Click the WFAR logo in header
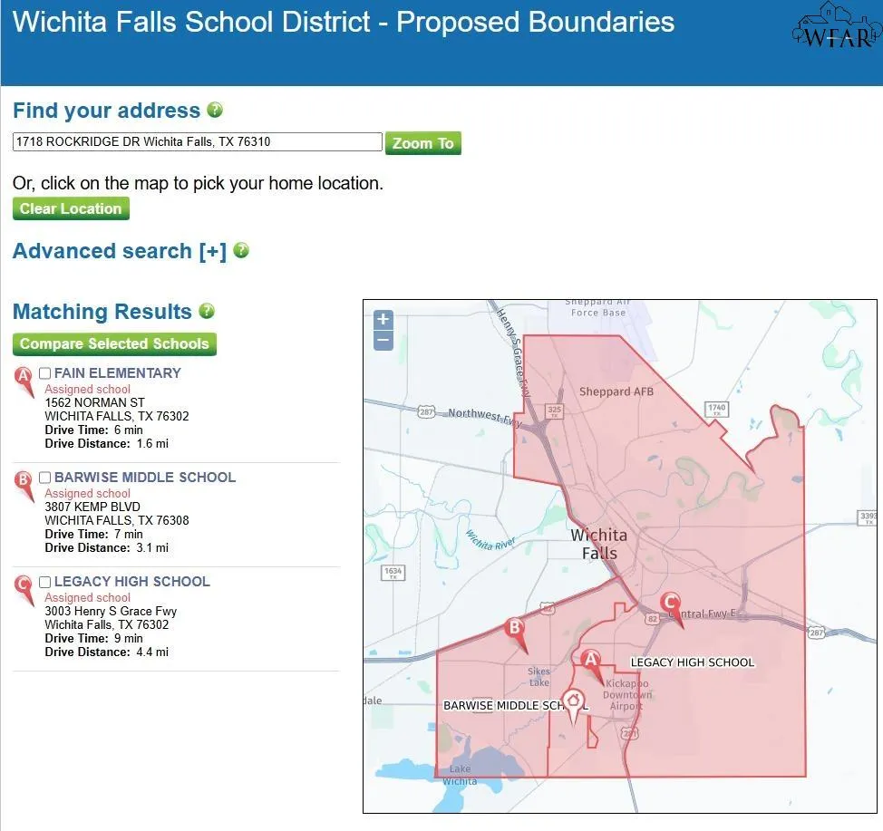This screenshot has width=883, height=831. click(838, 26)
